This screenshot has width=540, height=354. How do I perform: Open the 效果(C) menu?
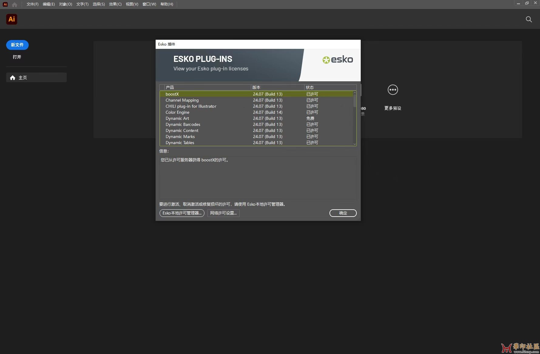115,4
